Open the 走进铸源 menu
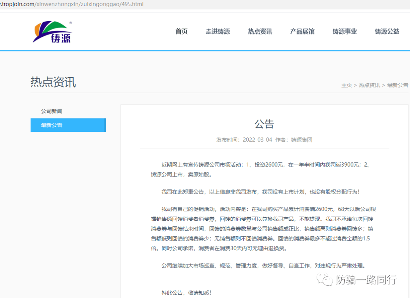 (218, 31)
